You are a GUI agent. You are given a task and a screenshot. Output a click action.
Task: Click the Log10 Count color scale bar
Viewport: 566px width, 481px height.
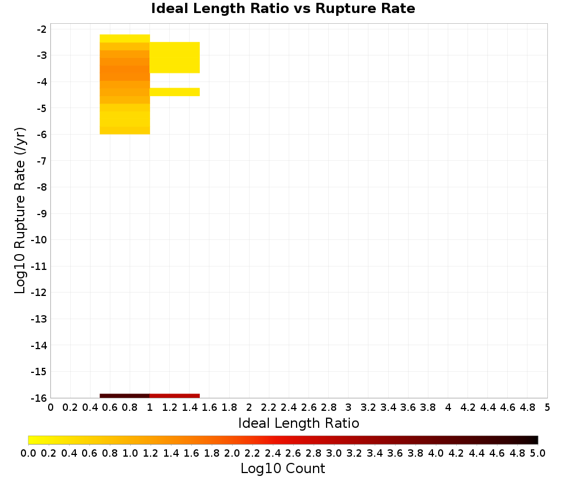(283, 440)
